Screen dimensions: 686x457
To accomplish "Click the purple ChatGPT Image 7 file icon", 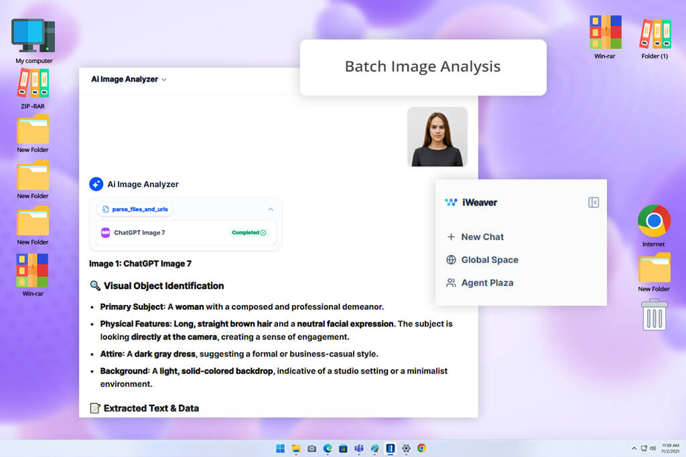I will [x=105, y=232].
